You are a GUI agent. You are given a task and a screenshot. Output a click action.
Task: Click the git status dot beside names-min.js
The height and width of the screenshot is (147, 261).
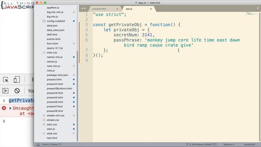[74, 57]
